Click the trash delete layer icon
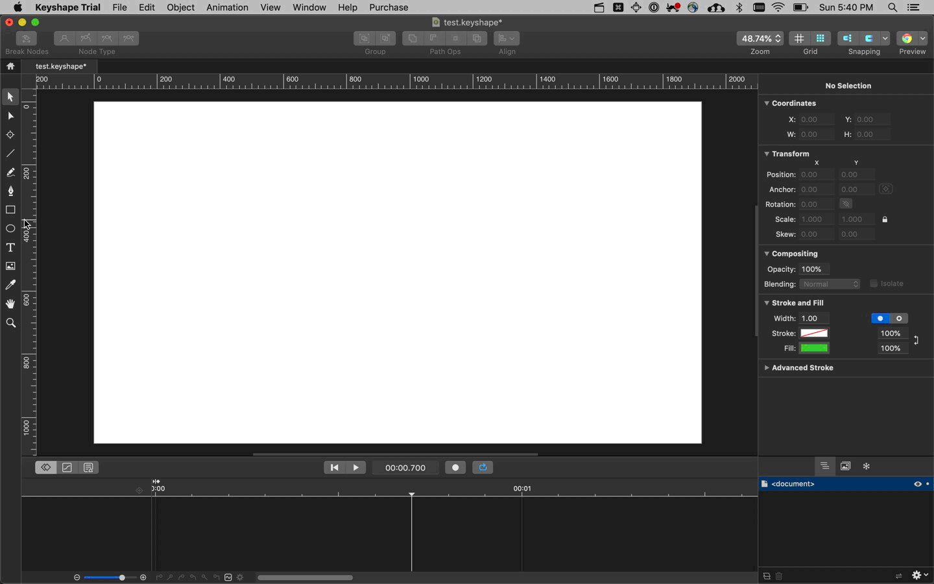 coord(779,576)
